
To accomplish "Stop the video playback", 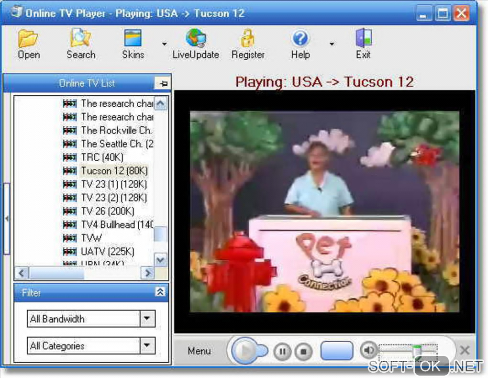I will [303, 352].
